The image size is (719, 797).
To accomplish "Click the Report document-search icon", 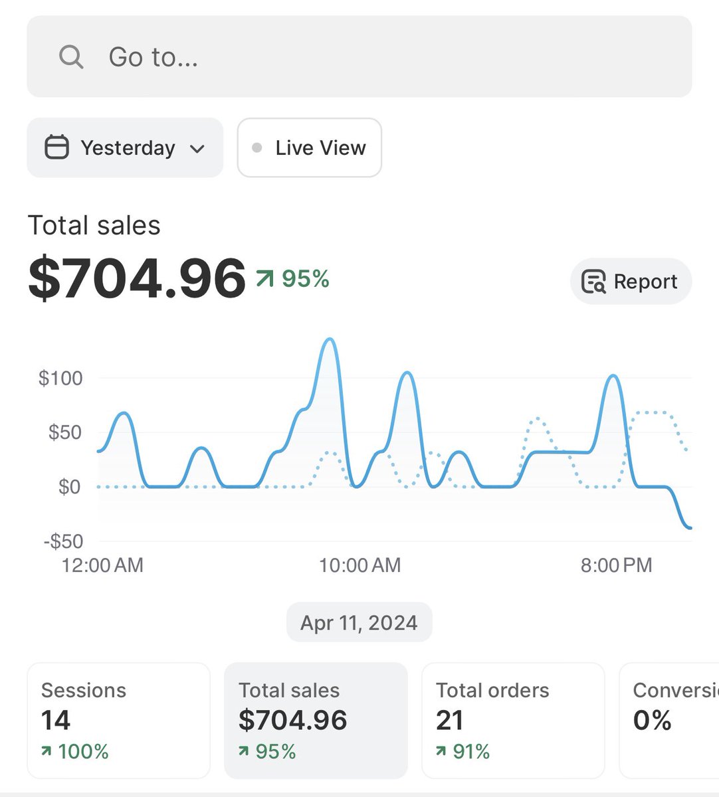I will [593, 282].
